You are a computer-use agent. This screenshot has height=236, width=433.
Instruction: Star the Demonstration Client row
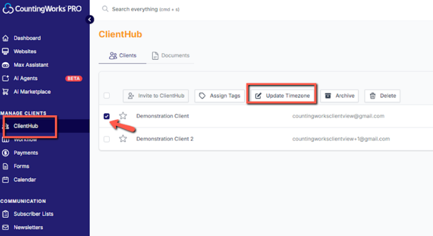tap(123, 116)
